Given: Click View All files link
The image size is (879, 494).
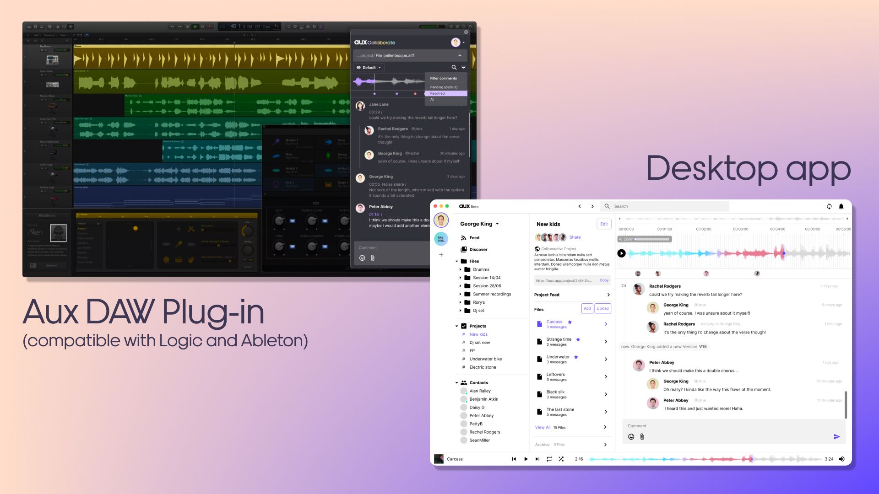Looking at the screenshot, I should point(543,427).
